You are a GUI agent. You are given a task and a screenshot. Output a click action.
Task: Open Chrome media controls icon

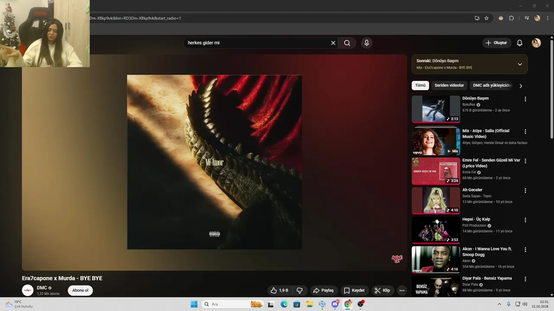click(527, 18)
